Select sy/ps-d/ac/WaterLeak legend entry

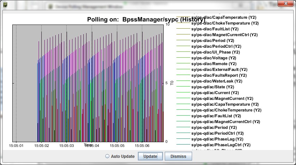point(217,81)
